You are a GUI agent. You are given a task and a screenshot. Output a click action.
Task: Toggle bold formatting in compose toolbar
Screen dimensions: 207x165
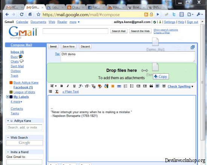[x=61, y=86]
